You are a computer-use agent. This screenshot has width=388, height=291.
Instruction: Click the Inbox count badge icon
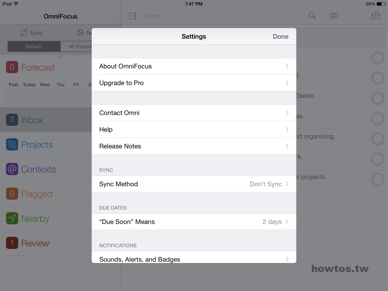(12, 120)
